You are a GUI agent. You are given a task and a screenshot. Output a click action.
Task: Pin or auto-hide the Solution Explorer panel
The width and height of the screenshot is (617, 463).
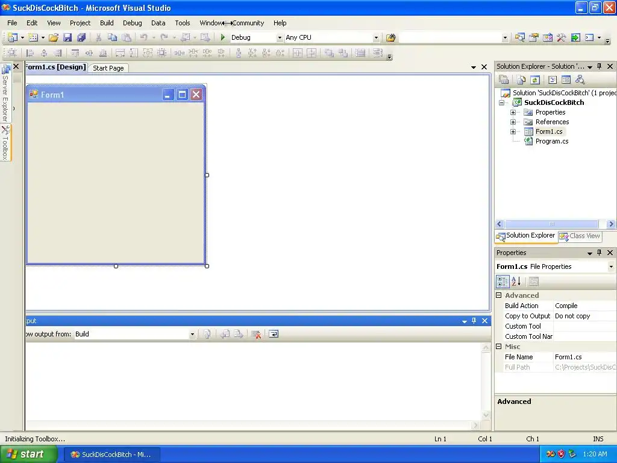coord(600,66)
